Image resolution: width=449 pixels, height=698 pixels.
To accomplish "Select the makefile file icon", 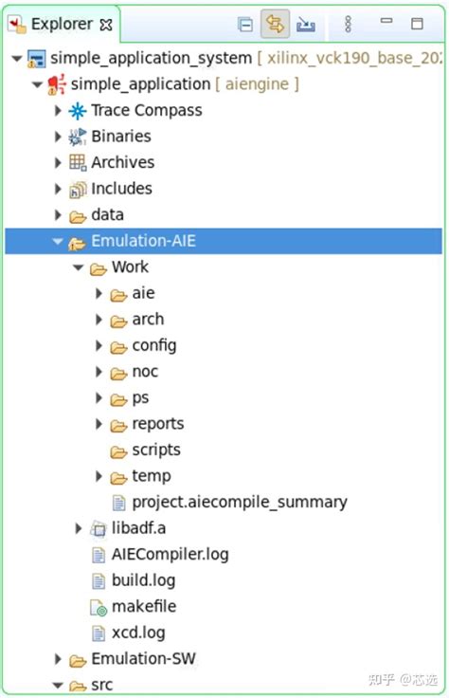I will [99, 607].
